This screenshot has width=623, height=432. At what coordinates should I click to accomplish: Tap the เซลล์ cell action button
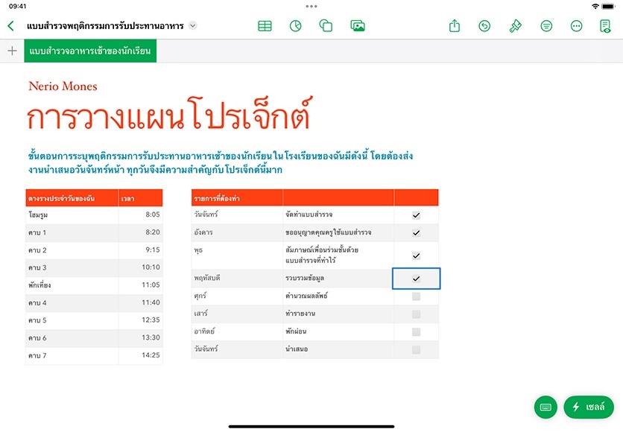pos(589,407)
